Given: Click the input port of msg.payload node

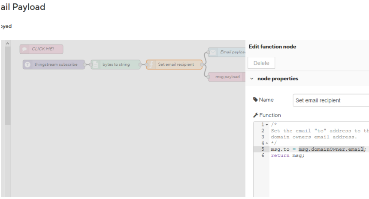Looking at the screenshot, I should 208,77.
